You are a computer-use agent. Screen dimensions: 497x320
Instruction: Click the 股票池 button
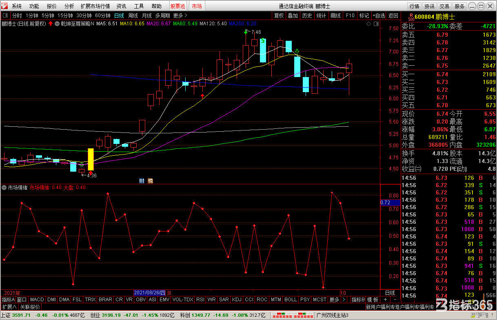click(x=177, y=6)
